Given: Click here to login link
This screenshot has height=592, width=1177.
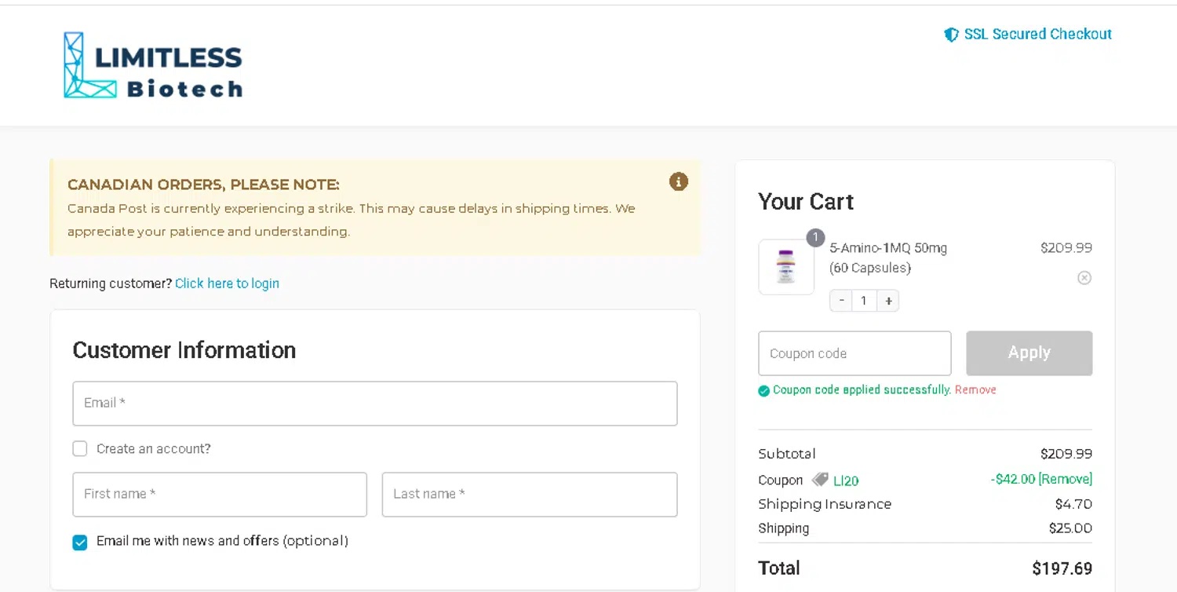Looking at the screenshot, I should [227, 283].
